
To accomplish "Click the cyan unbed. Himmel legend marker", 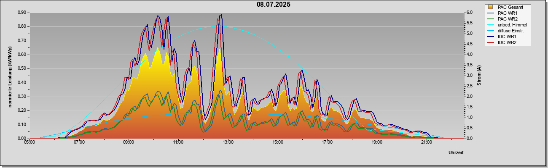I will pos(491,25).
